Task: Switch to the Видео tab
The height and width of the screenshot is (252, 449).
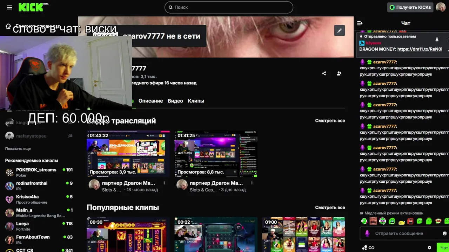Action: [x=175, y=101]
